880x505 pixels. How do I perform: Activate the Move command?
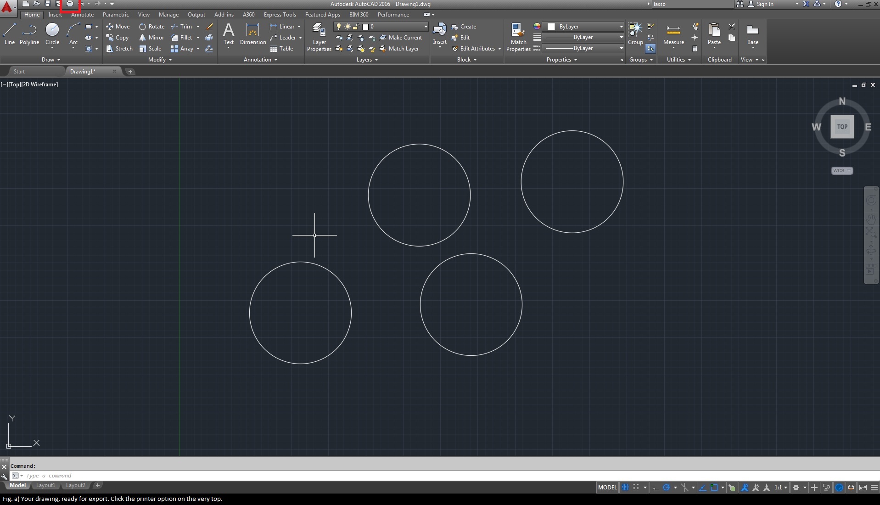click(x=118, y=26)
